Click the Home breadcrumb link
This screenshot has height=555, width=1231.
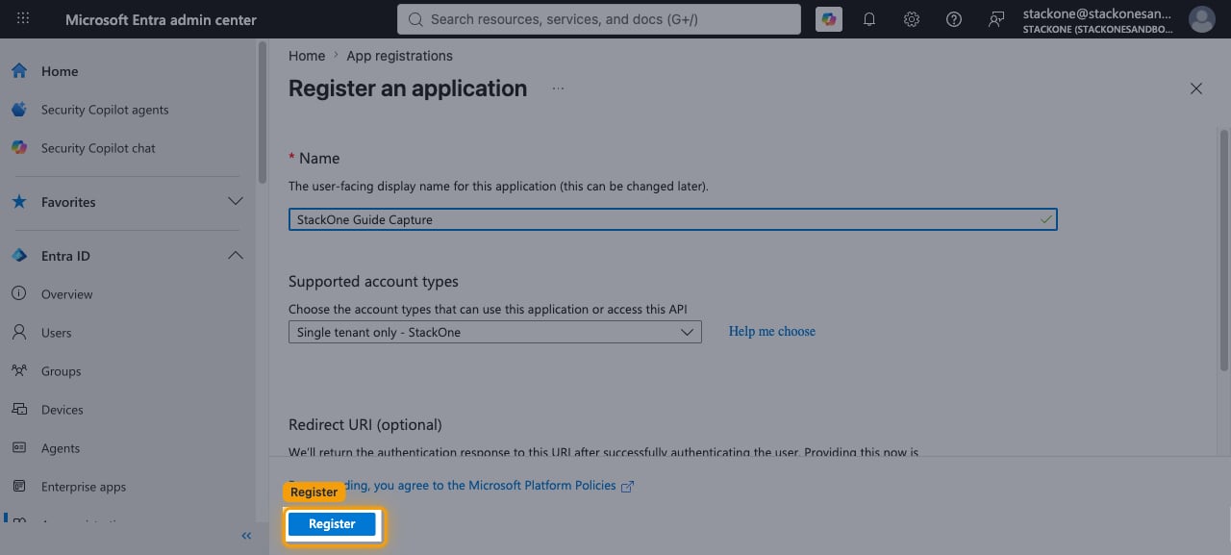(307, 56)
